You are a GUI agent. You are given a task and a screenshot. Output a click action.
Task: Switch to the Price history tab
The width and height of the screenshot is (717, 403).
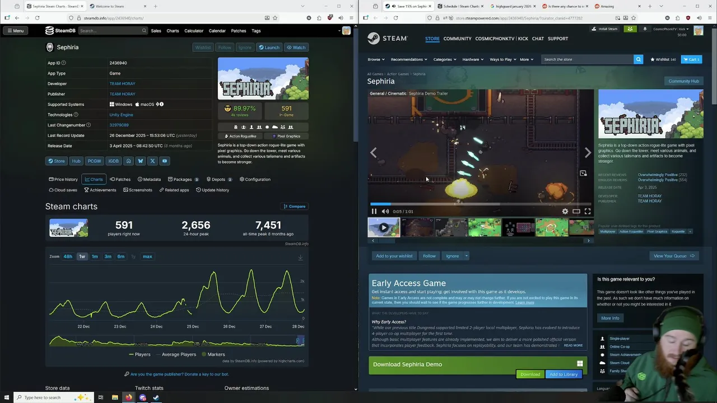coord(63,180)
